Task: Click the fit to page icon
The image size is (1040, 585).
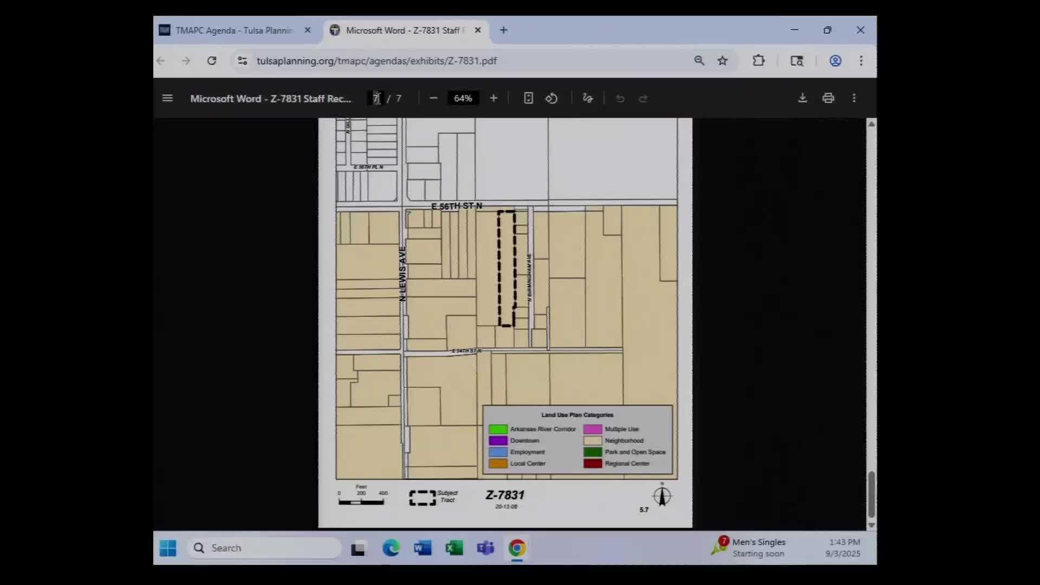Action: pyautogui.click(x=528, y=98)
